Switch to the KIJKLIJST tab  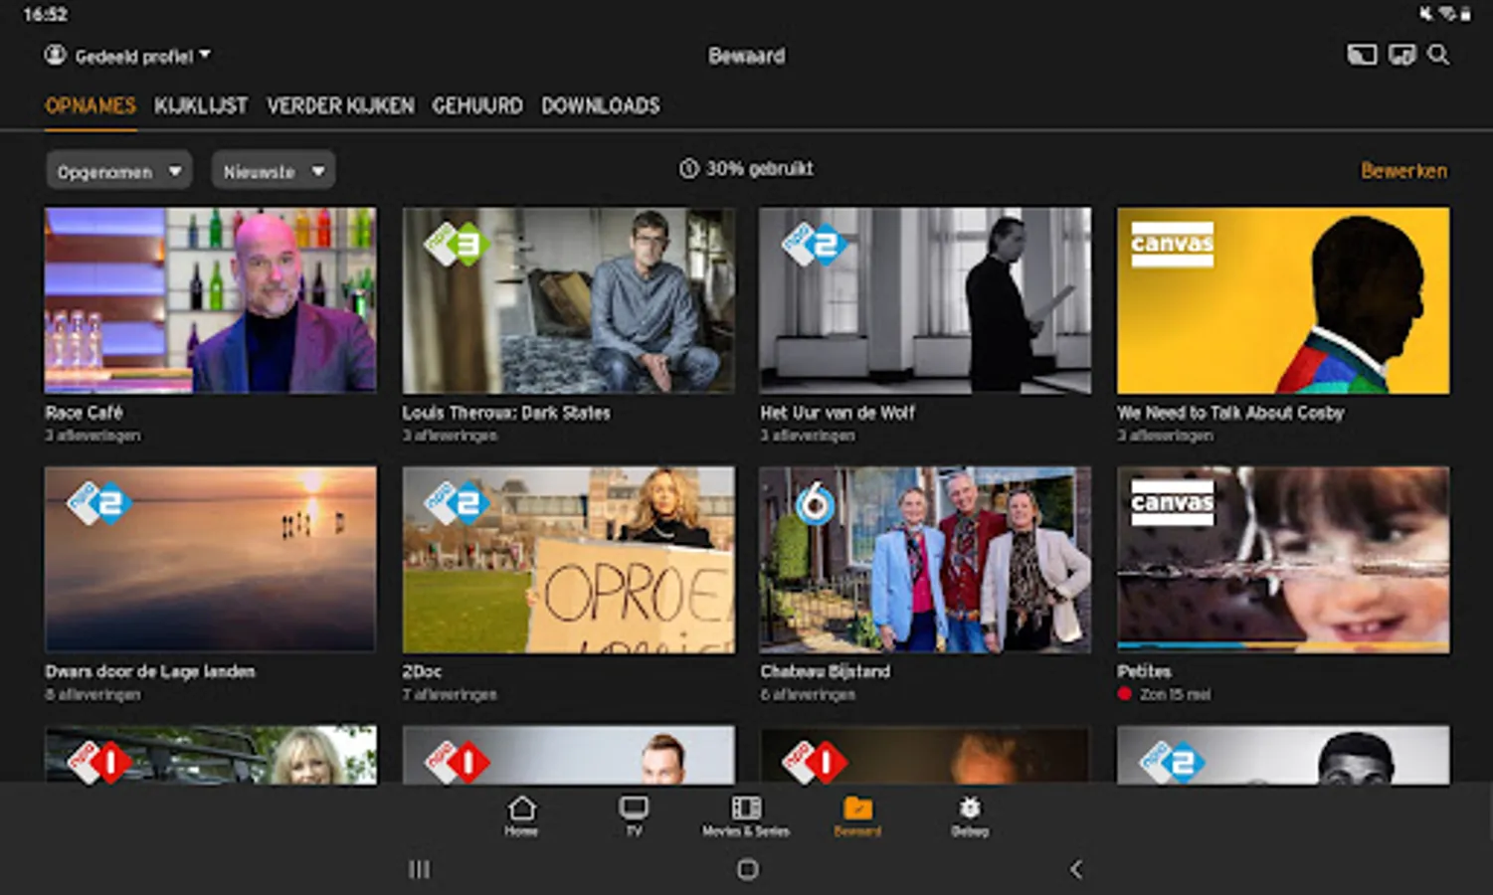click(x=201, y=105)
